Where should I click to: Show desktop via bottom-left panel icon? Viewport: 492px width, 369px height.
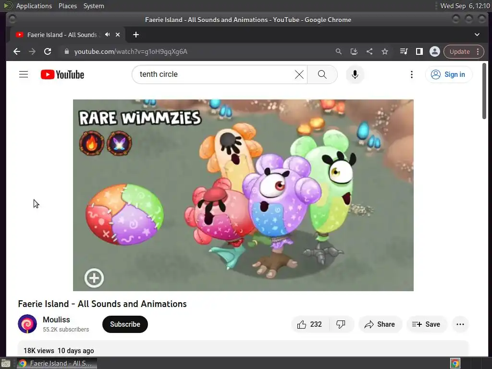click(6, 363)
